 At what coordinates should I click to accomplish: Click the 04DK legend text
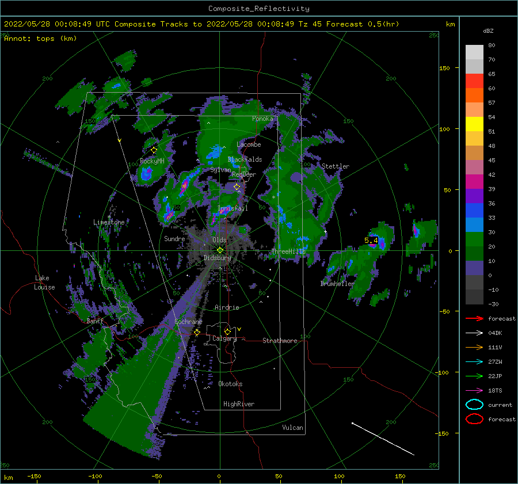(x=495, y=333)
